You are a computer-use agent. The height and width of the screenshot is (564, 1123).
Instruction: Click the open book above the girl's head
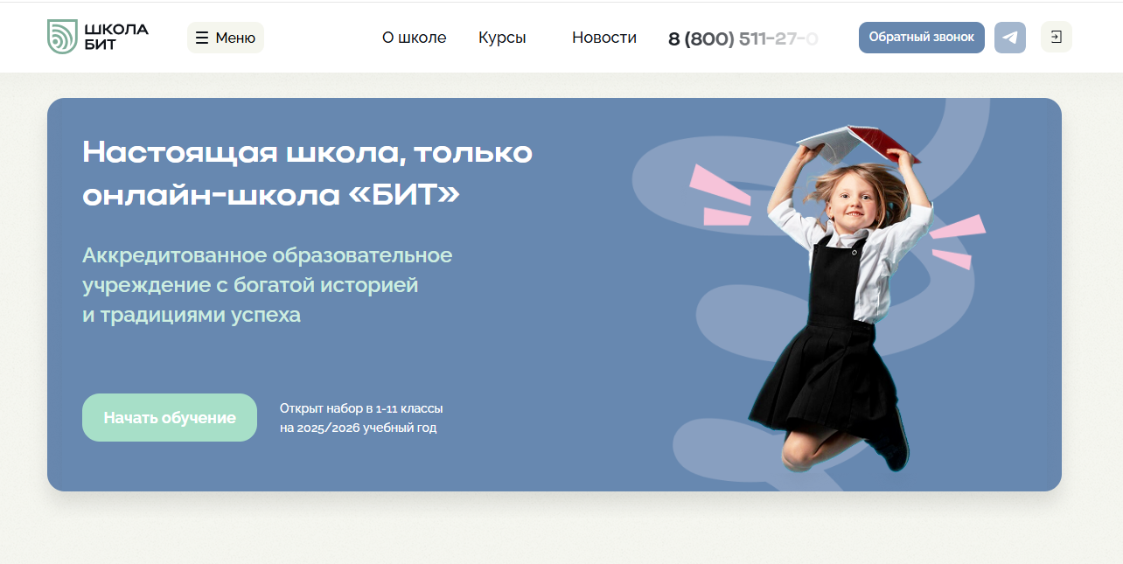coord(858,143)
